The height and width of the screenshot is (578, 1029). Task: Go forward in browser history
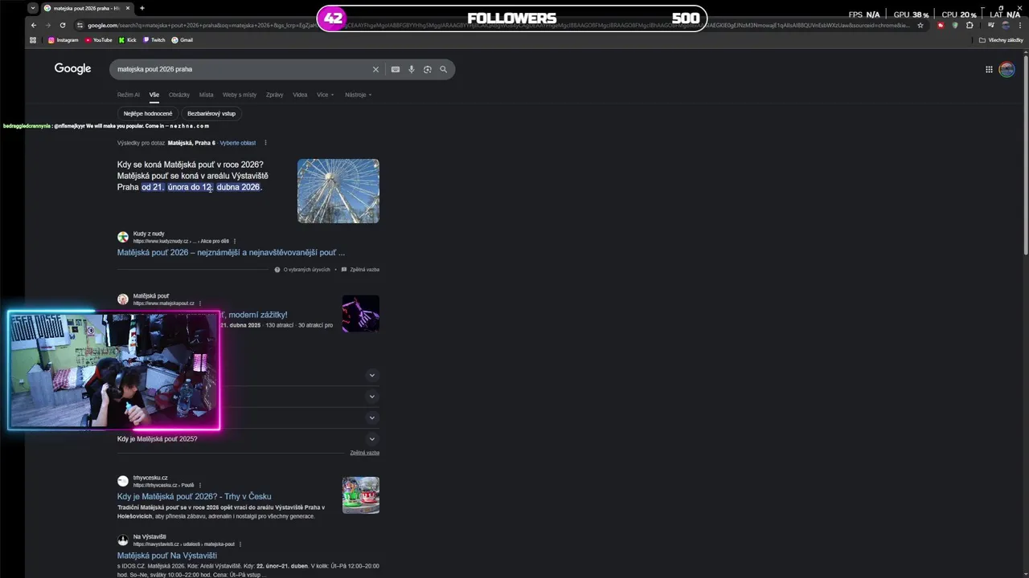pos(47,25)
